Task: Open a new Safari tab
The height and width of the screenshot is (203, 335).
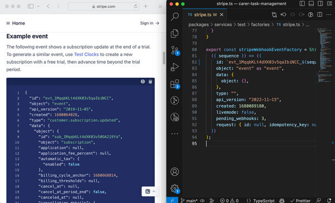Action: tap(145, 6)
